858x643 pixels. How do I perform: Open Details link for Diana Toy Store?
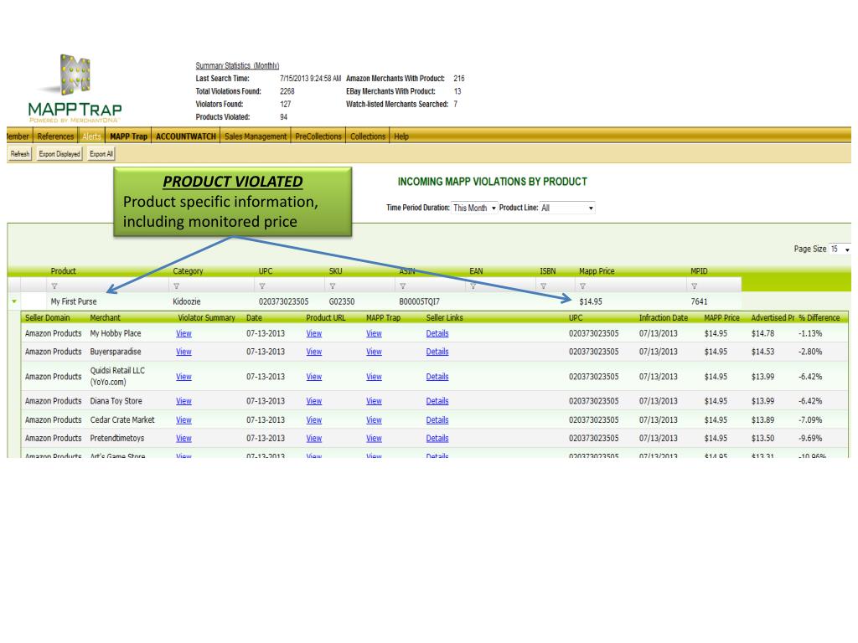[437, 401]
